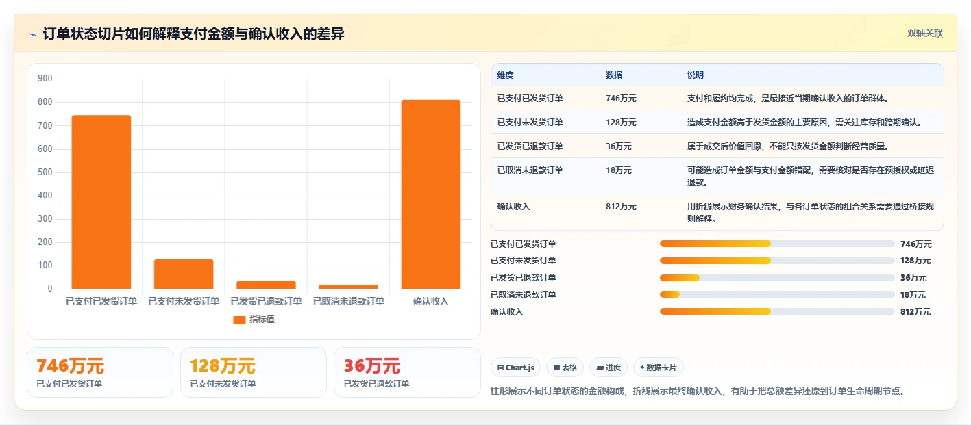Click the description starting 造成支付金额高于发货金额
The width and height of the screenshot is (971, 425).
[x=804, y=123]
